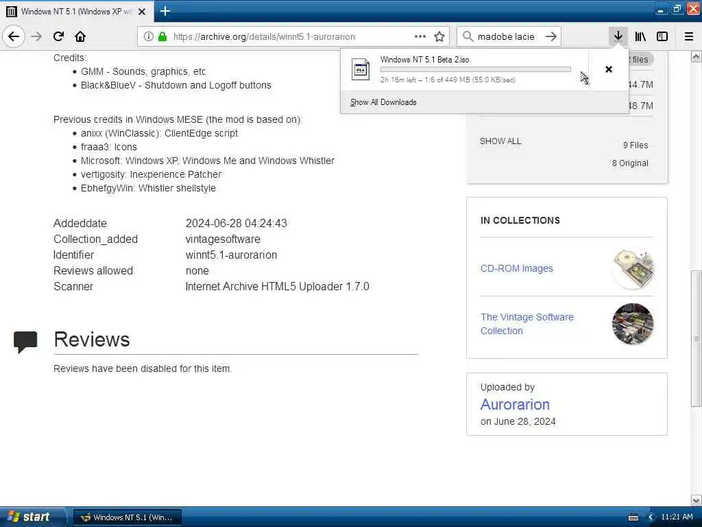The image size is (702, 527).
Task: Click the keyboard icon in system tray
Action: pos(633,517)
